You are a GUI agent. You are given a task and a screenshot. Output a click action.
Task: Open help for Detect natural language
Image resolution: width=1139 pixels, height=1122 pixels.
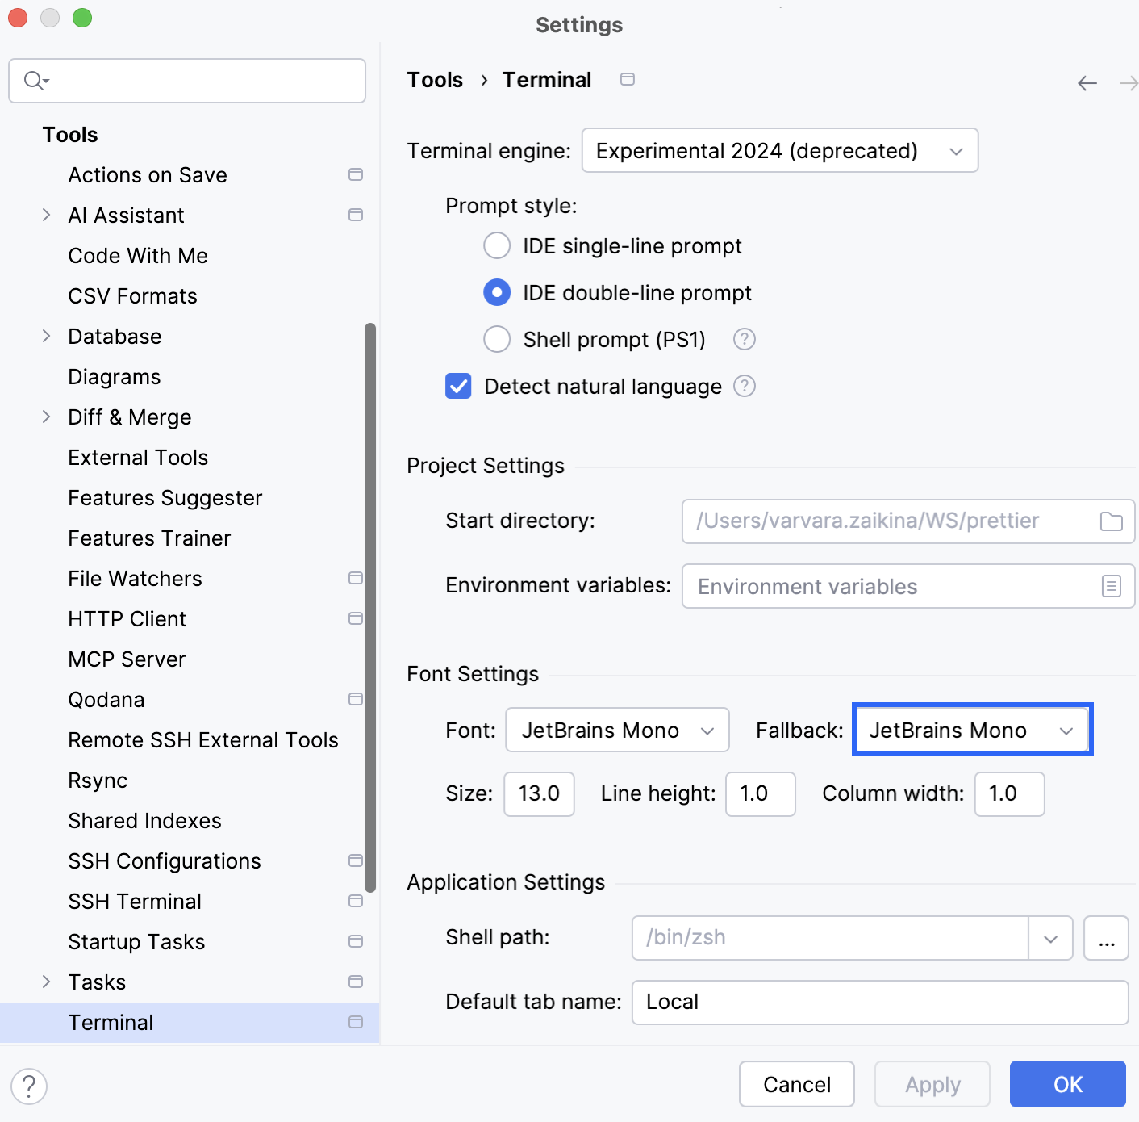click(744, 386)
